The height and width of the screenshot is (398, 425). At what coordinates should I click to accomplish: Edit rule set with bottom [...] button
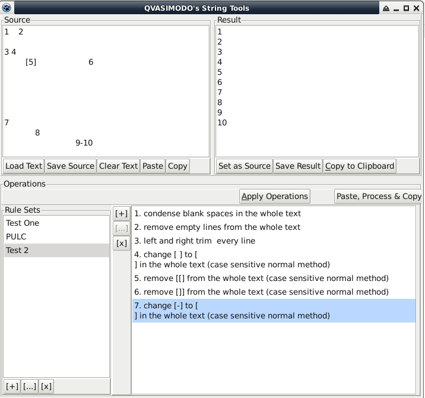coord(30,386)
